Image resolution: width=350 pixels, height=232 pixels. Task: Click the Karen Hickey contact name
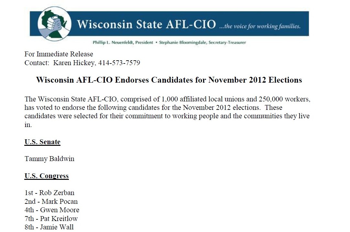tap(74, 63)
